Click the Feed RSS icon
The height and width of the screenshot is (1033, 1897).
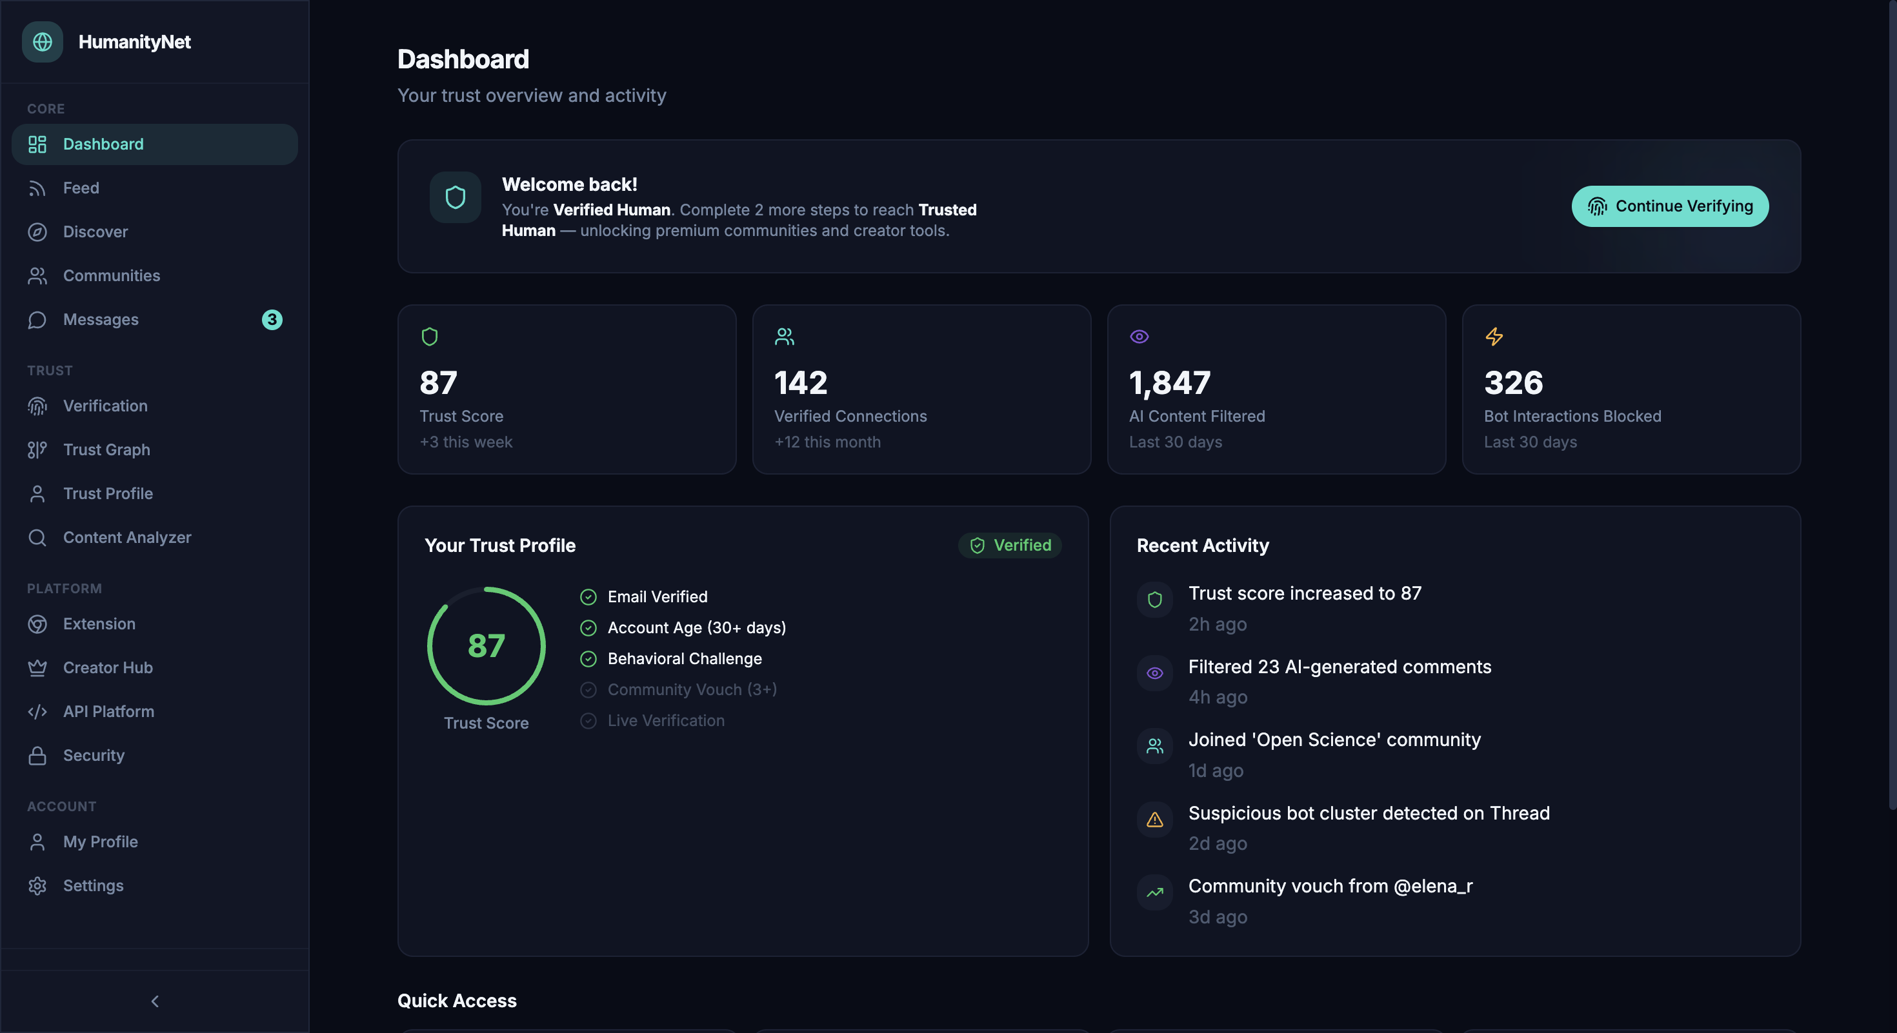click(37, 188)
